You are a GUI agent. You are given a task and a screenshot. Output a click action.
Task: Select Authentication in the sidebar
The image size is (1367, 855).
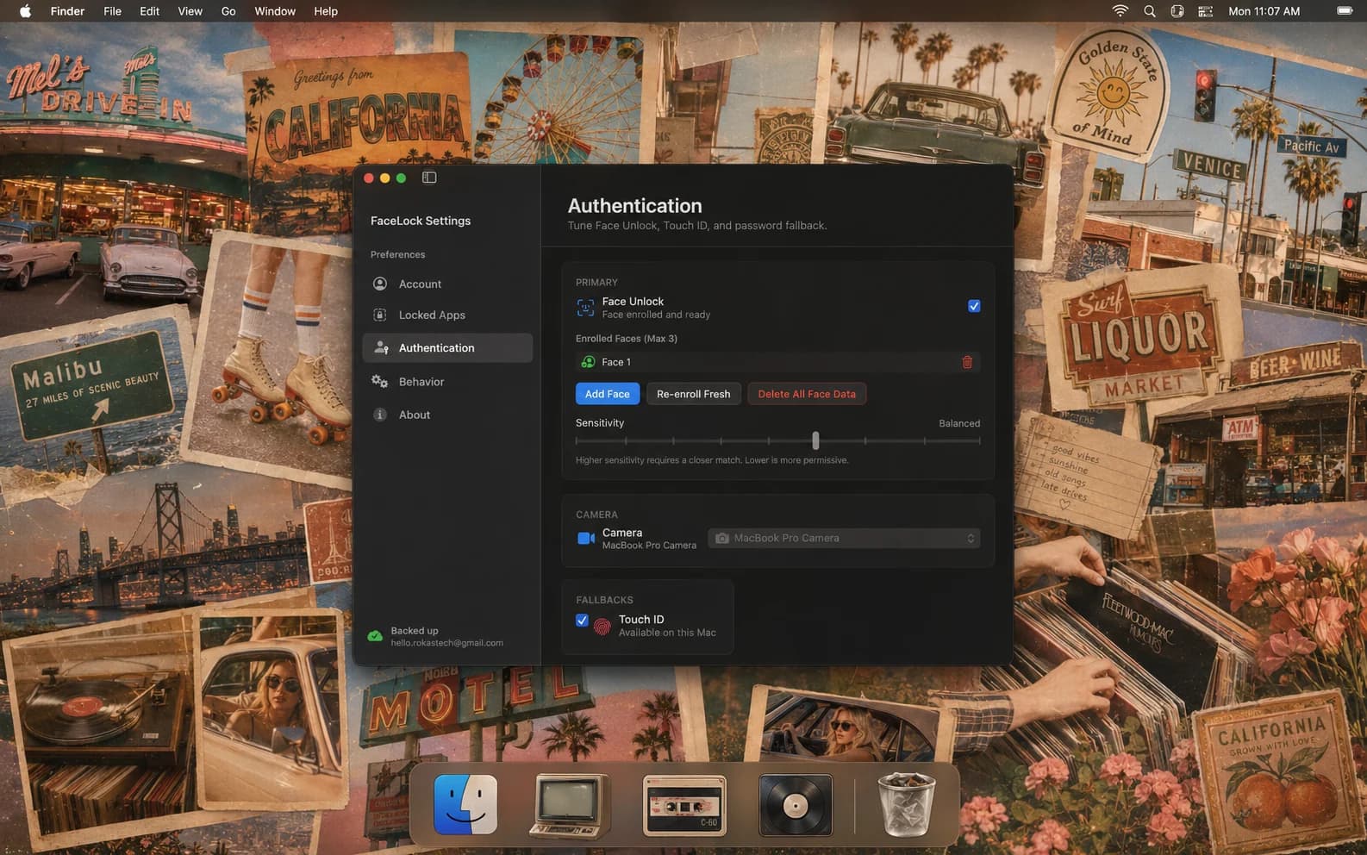[447, 348]
